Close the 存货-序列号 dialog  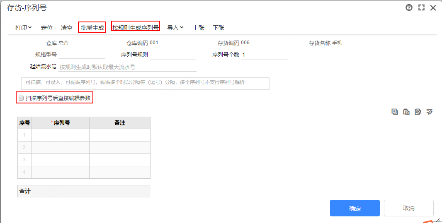pyautogui.click(x=433, y=7)
